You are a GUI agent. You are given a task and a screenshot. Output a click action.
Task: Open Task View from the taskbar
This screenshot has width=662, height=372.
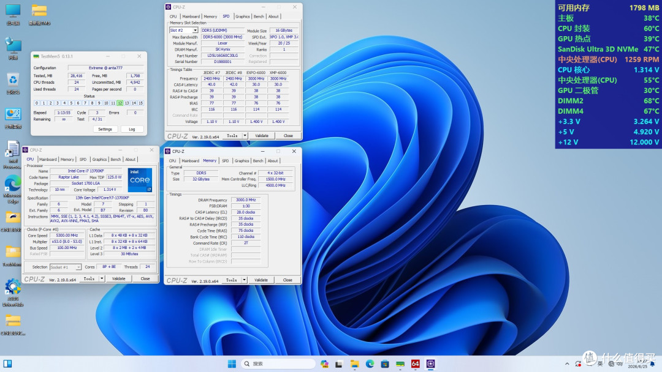339,363
